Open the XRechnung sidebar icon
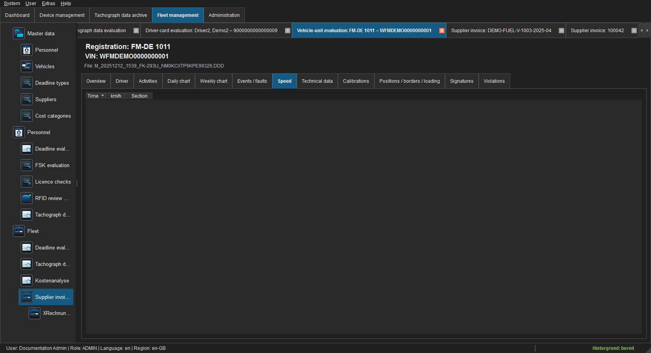Image resolution: width=651 pixels, height=353 pixels. click(x=34, y=313)
